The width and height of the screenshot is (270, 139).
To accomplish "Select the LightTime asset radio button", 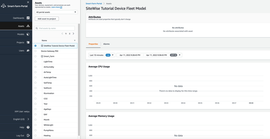I will 35,61.
